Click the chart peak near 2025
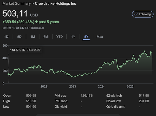The height and width of the screenshot is (116, 156). click(144, 51)
